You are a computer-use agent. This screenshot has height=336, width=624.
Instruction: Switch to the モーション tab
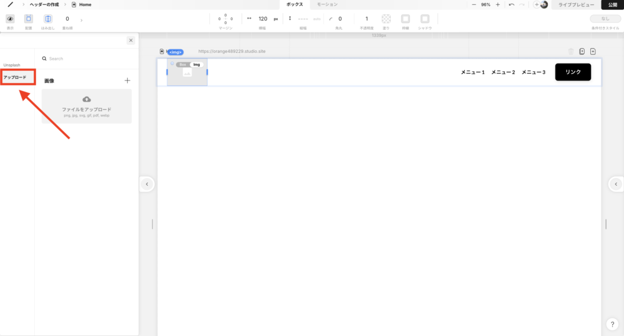(327, 4)
